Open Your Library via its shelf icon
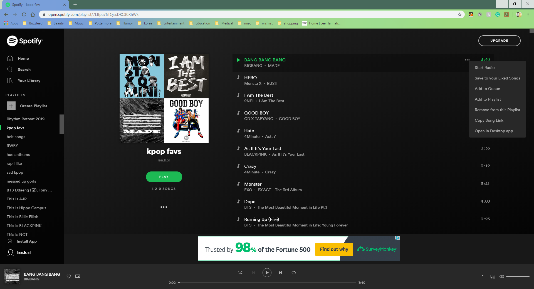Screen dimensions: 534x289 point(10,81)
